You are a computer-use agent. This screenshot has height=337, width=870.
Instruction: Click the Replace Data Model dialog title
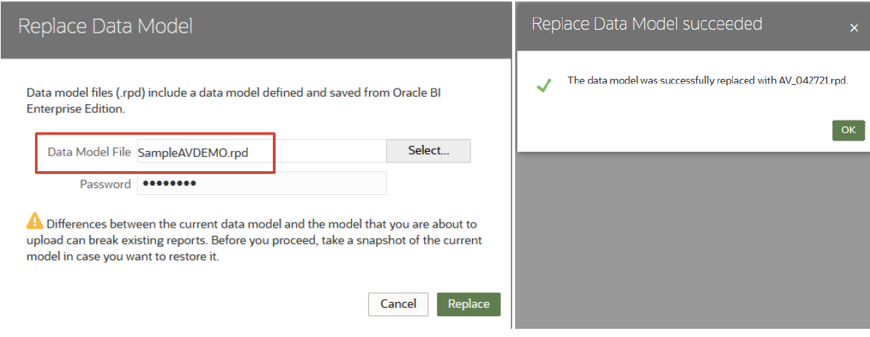pos(105,27)
